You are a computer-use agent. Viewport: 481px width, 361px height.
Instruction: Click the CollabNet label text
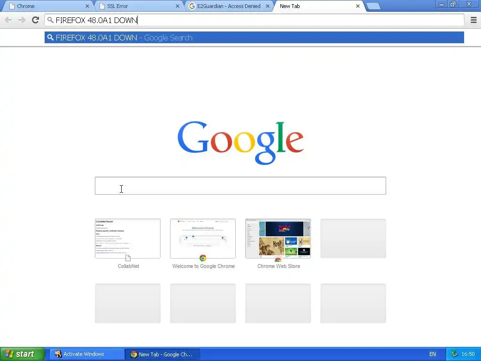pyautogui.click(x=129, y=266)
